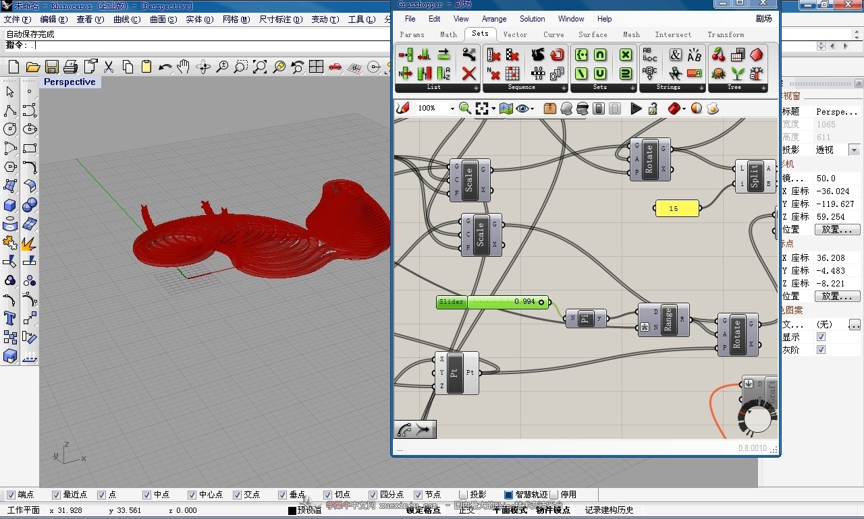Open the Grasshopper Solution menu
The image size is (864, 519).
point(532,19)
